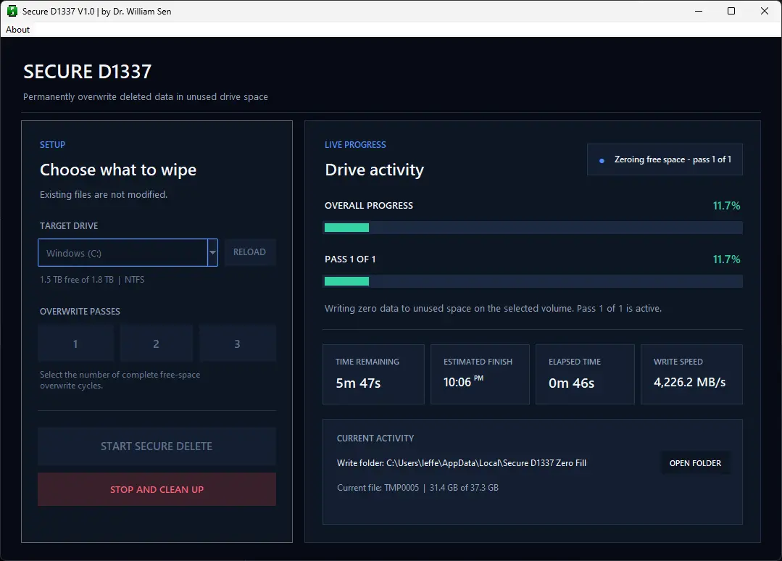
Task: Click the Write Speed card
Action: pyautogui.click(x=691, y=374)
